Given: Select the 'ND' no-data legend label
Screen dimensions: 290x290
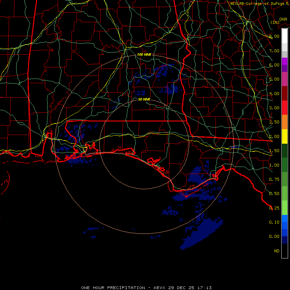Looking at the screenshot, I should [277, 251].
